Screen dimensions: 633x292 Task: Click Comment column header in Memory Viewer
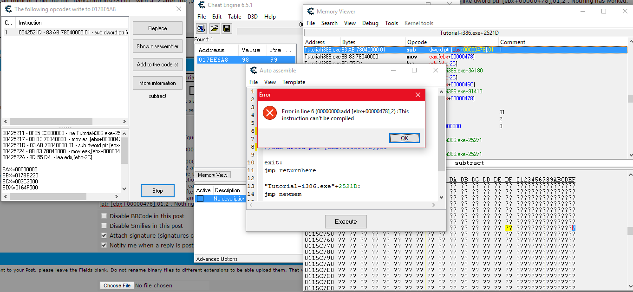522,42
